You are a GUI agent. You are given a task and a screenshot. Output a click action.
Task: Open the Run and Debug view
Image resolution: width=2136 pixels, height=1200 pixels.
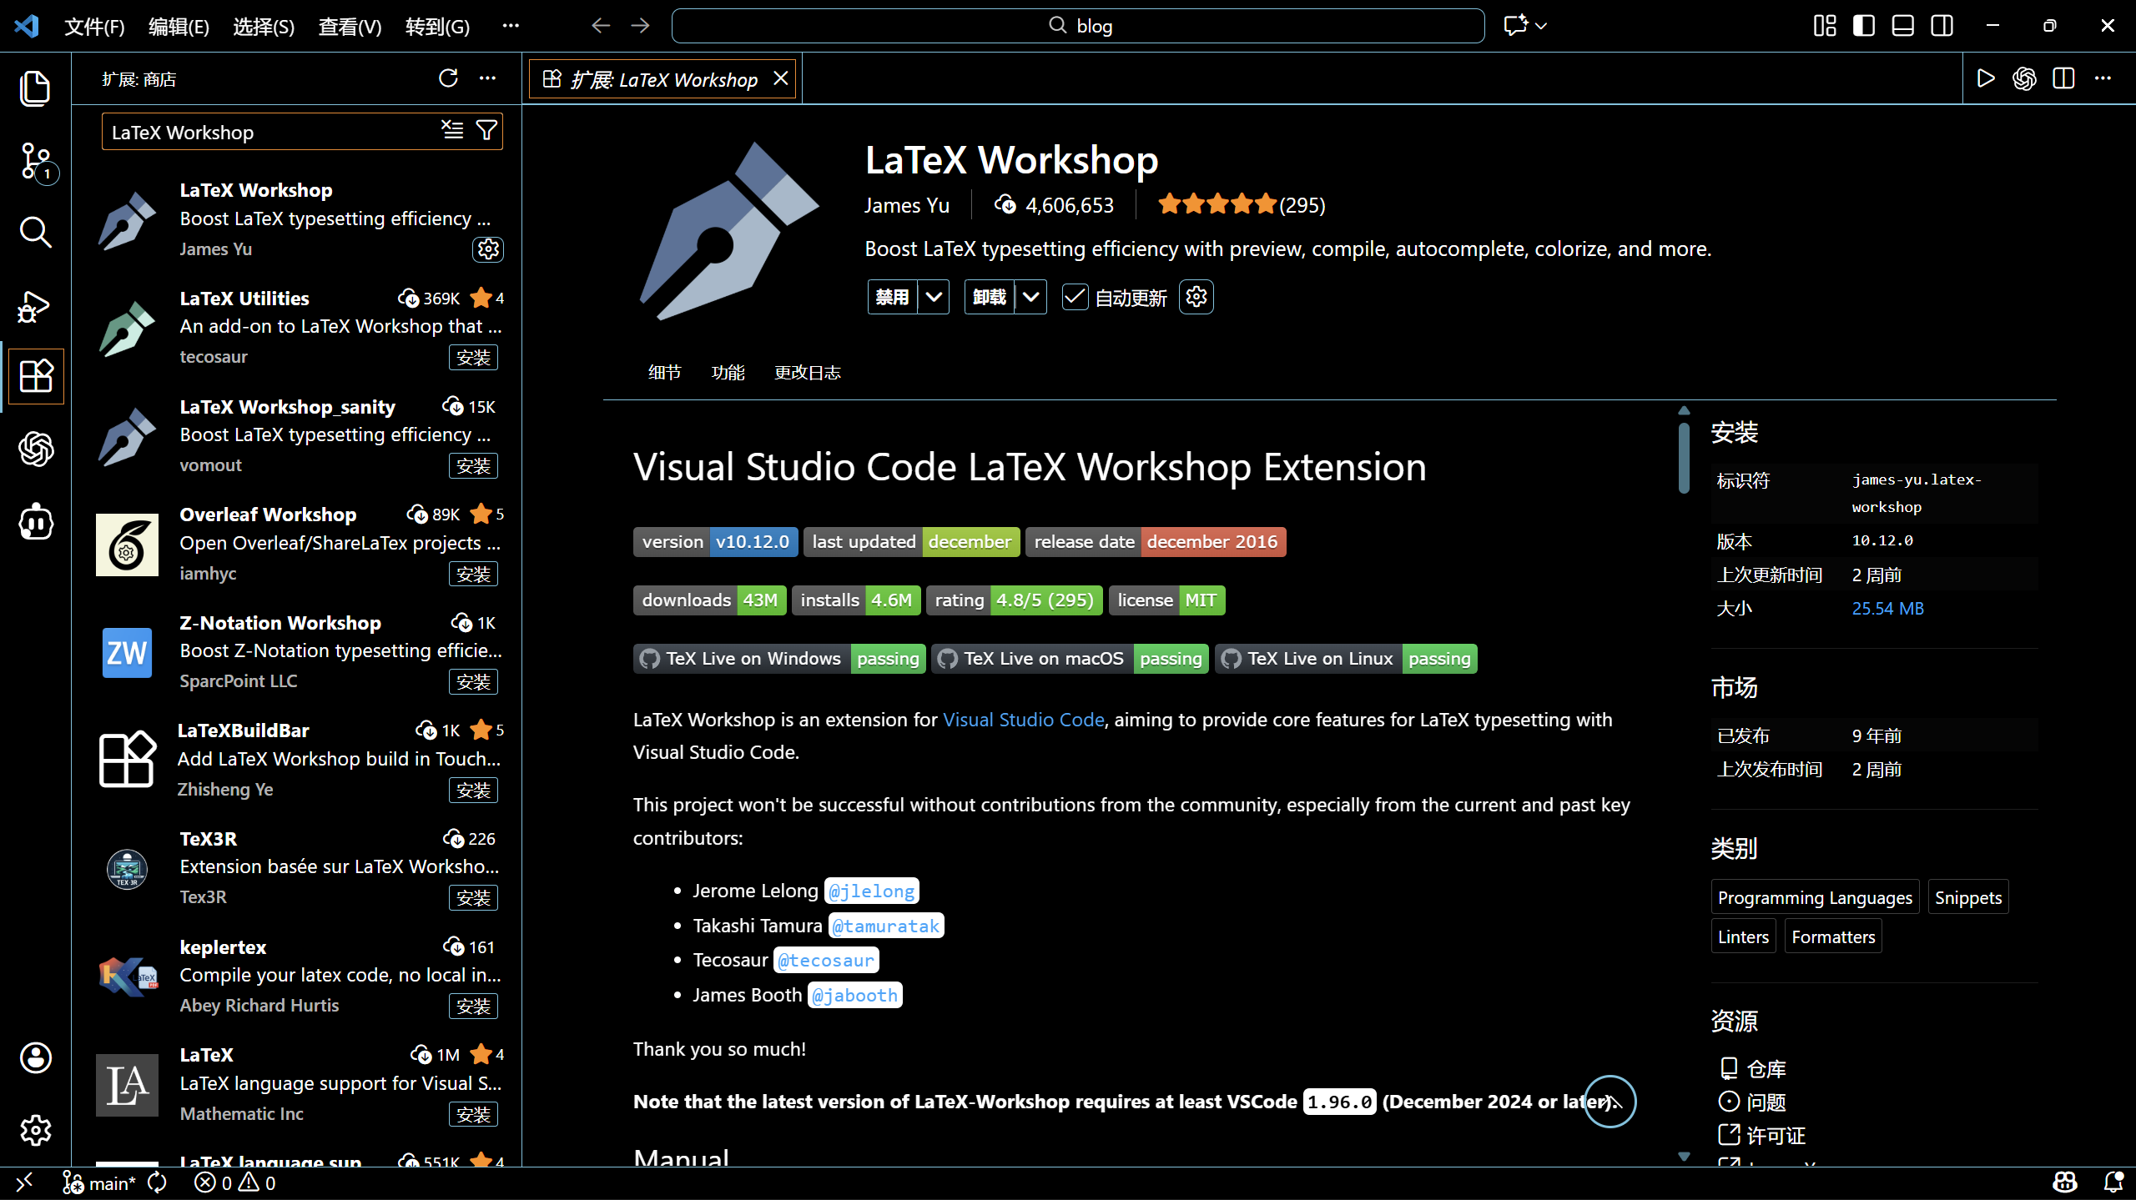pos(35,306)
